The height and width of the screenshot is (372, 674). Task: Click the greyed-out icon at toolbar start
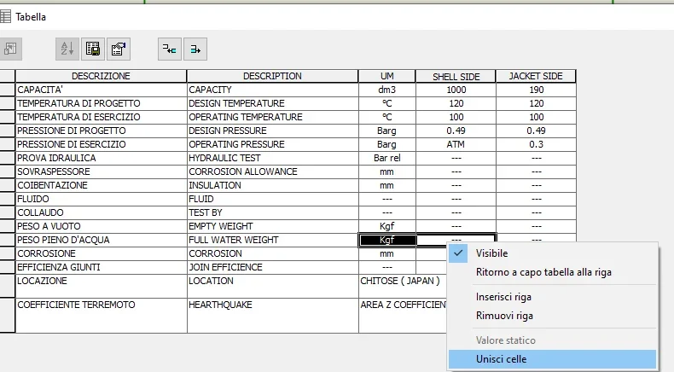[x=10, y=49]
